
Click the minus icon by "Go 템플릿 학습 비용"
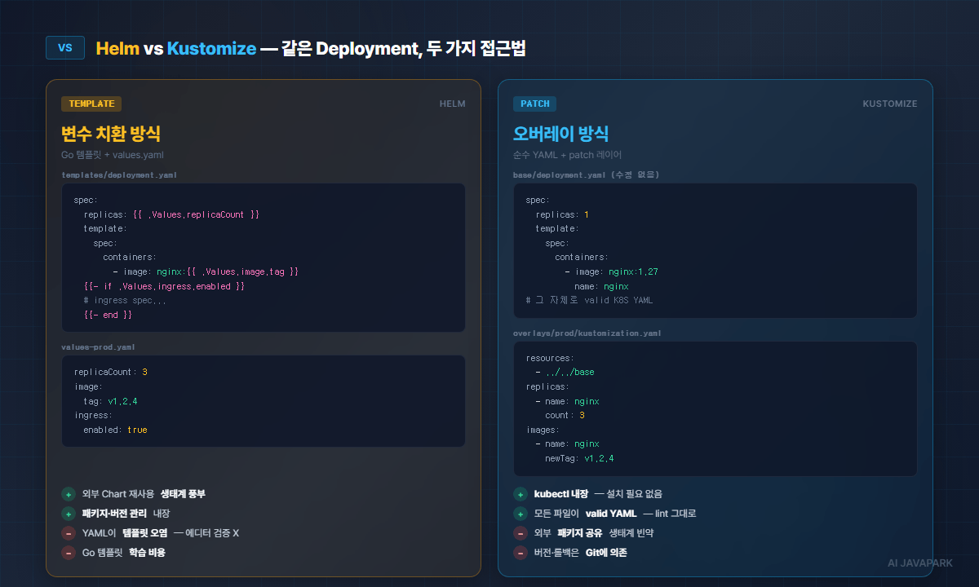pyautogui.click(x=69, y=553)
